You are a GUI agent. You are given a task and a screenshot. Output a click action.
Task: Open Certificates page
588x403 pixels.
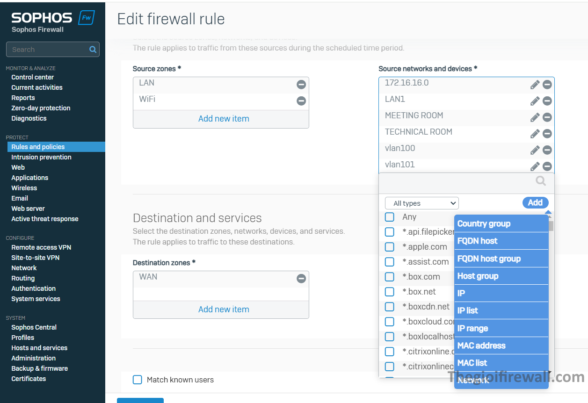(29, 379)
